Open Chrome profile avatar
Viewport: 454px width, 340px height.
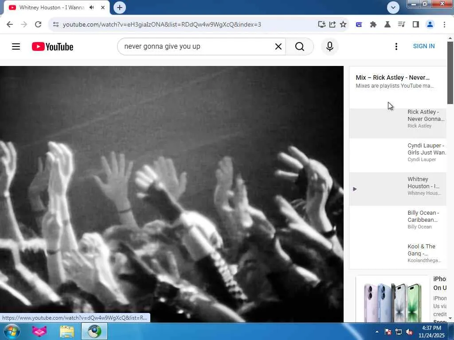click(x=430, y=25)
